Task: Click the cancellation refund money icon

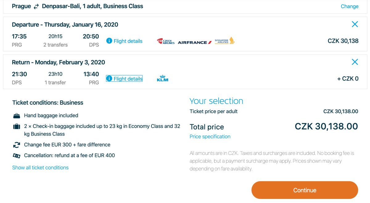Action: pyautogui.click(x=17, y=156)
